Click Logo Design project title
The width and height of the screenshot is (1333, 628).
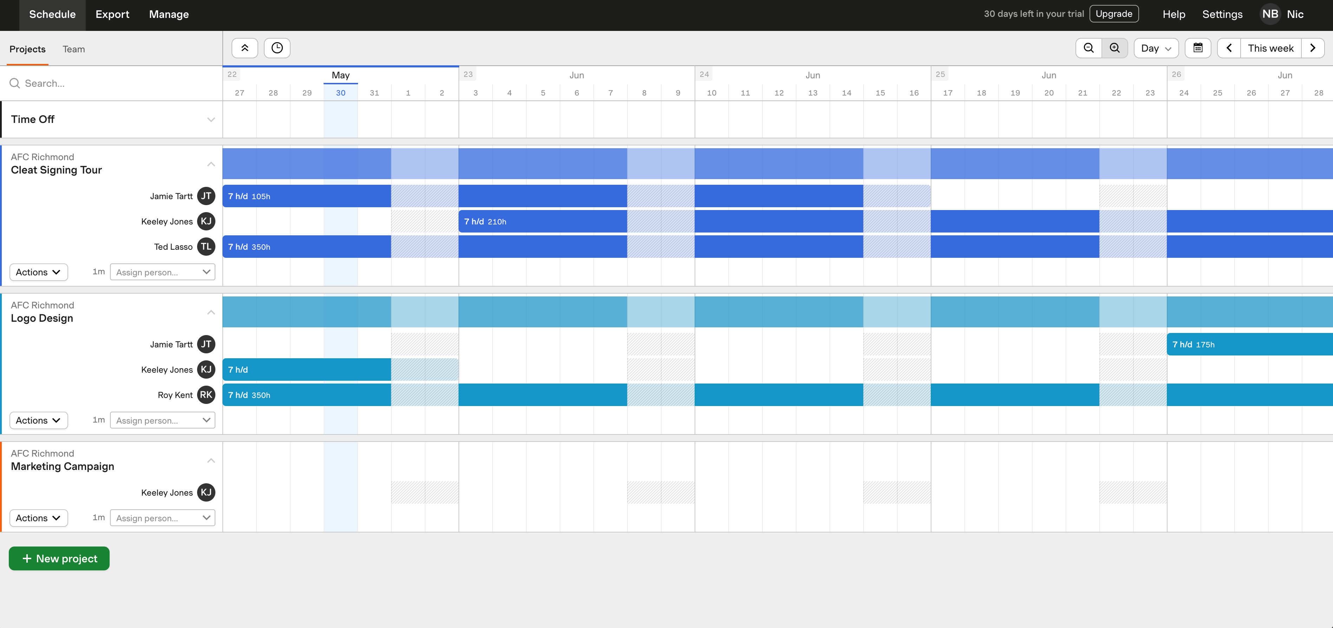pos(42,318)
